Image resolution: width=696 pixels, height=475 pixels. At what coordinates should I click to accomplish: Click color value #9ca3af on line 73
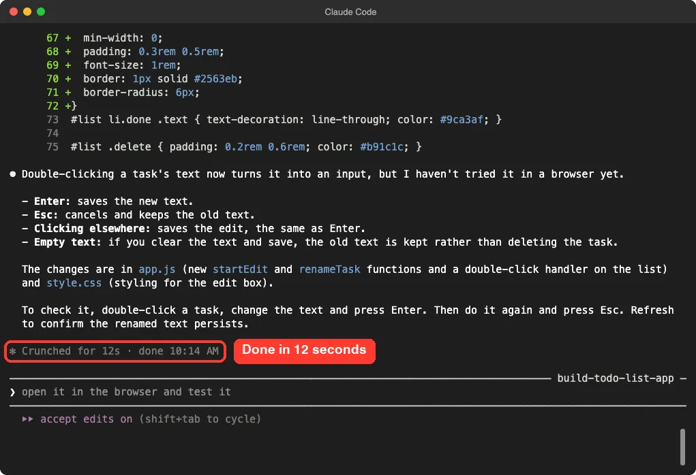point(462,120)
